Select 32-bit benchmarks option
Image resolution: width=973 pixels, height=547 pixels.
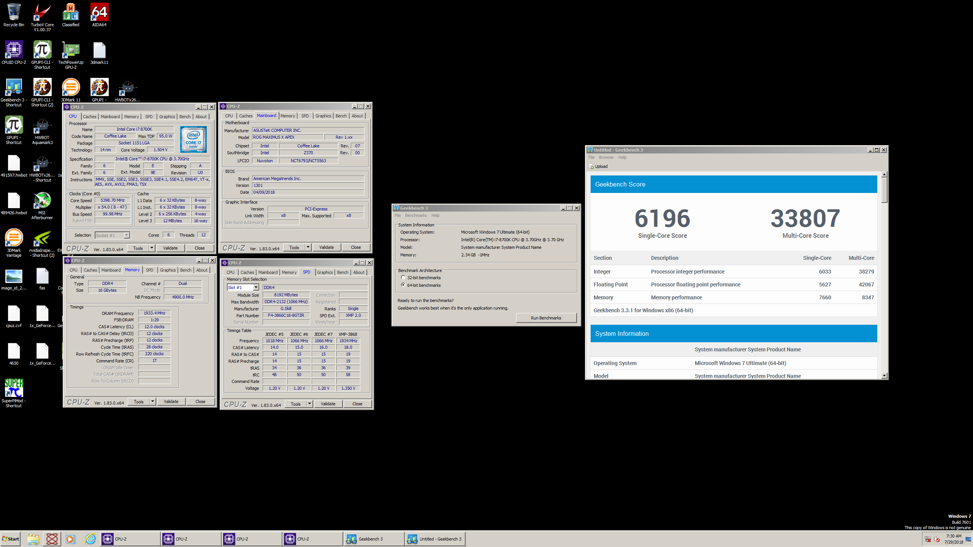403,278
